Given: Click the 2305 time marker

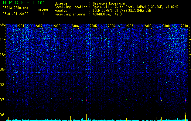Looking at the screenshot, I should pyautogui.click(x=93, y=26).
